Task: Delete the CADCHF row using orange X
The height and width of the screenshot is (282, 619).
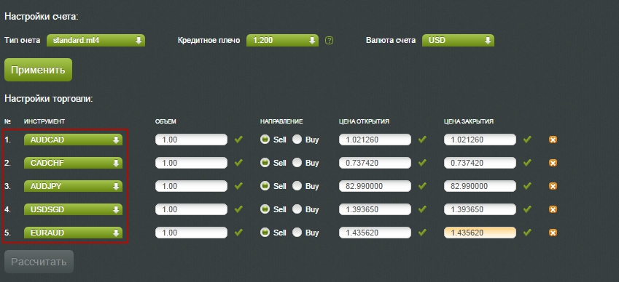Action: pyautogui.click(x=553, y=163)
